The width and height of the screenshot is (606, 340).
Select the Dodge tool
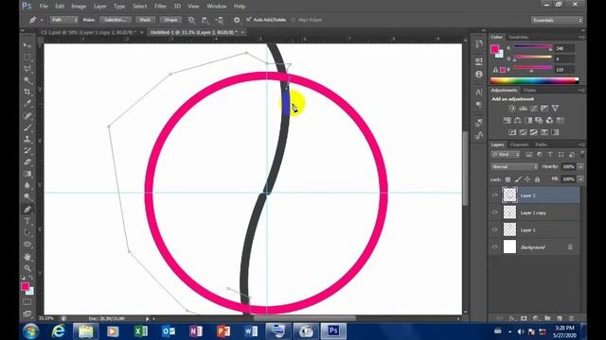point(27,197)
